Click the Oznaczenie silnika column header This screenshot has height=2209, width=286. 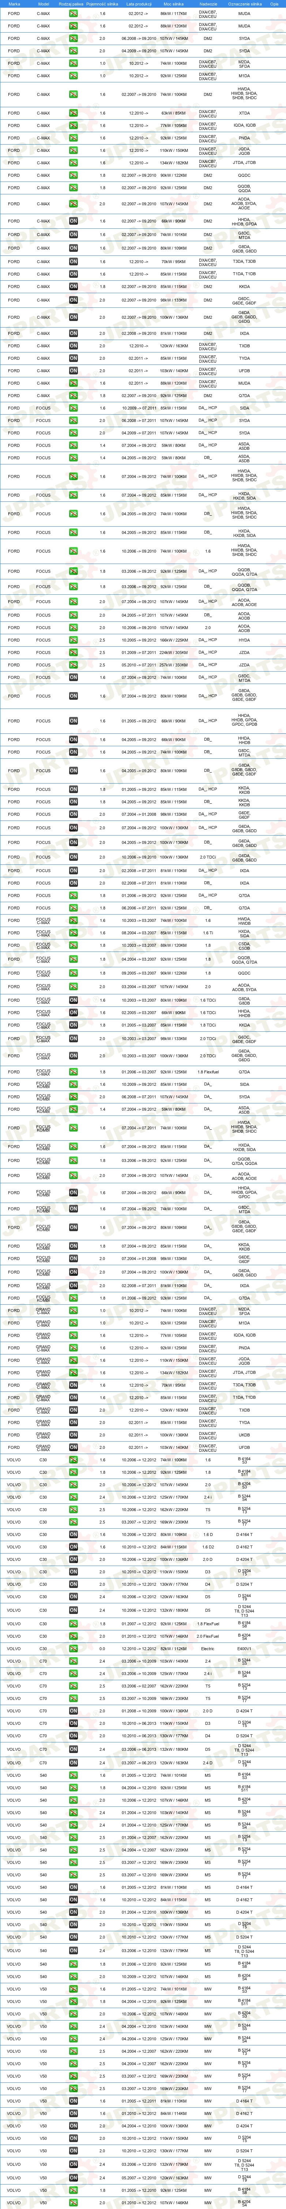(245, 4)
